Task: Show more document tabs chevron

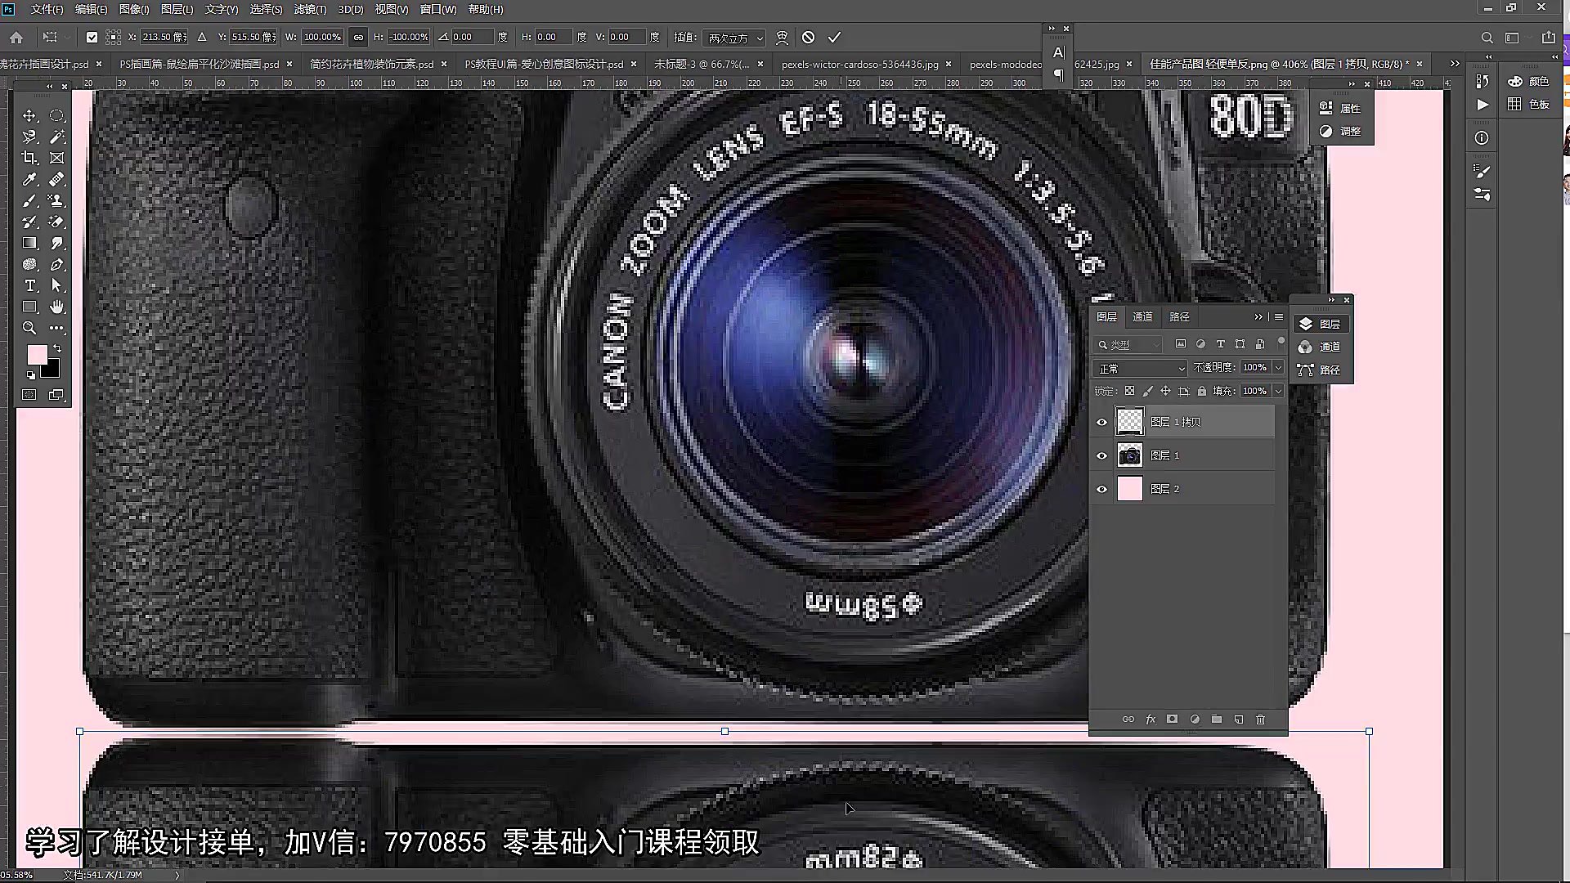Action: (x=1454, y=64)
